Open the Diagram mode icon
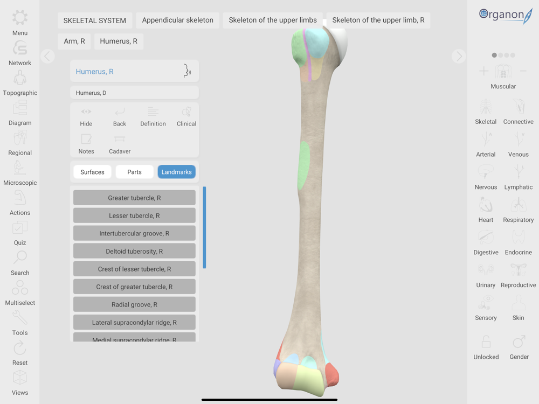The image size is (539, 404). tap(20, 108)
